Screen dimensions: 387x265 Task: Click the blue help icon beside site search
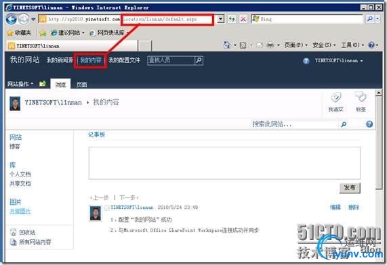[369, 124]
